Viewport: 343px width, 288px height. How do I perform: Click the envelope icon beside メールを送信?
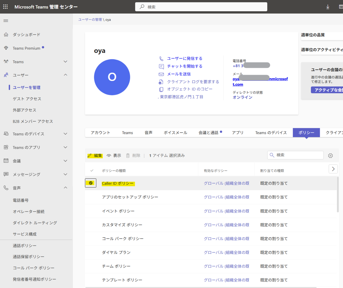click(161, 74)
